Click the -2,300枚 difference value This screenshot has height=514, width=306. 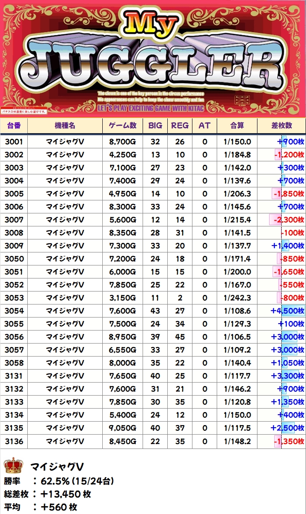(288, 220)
